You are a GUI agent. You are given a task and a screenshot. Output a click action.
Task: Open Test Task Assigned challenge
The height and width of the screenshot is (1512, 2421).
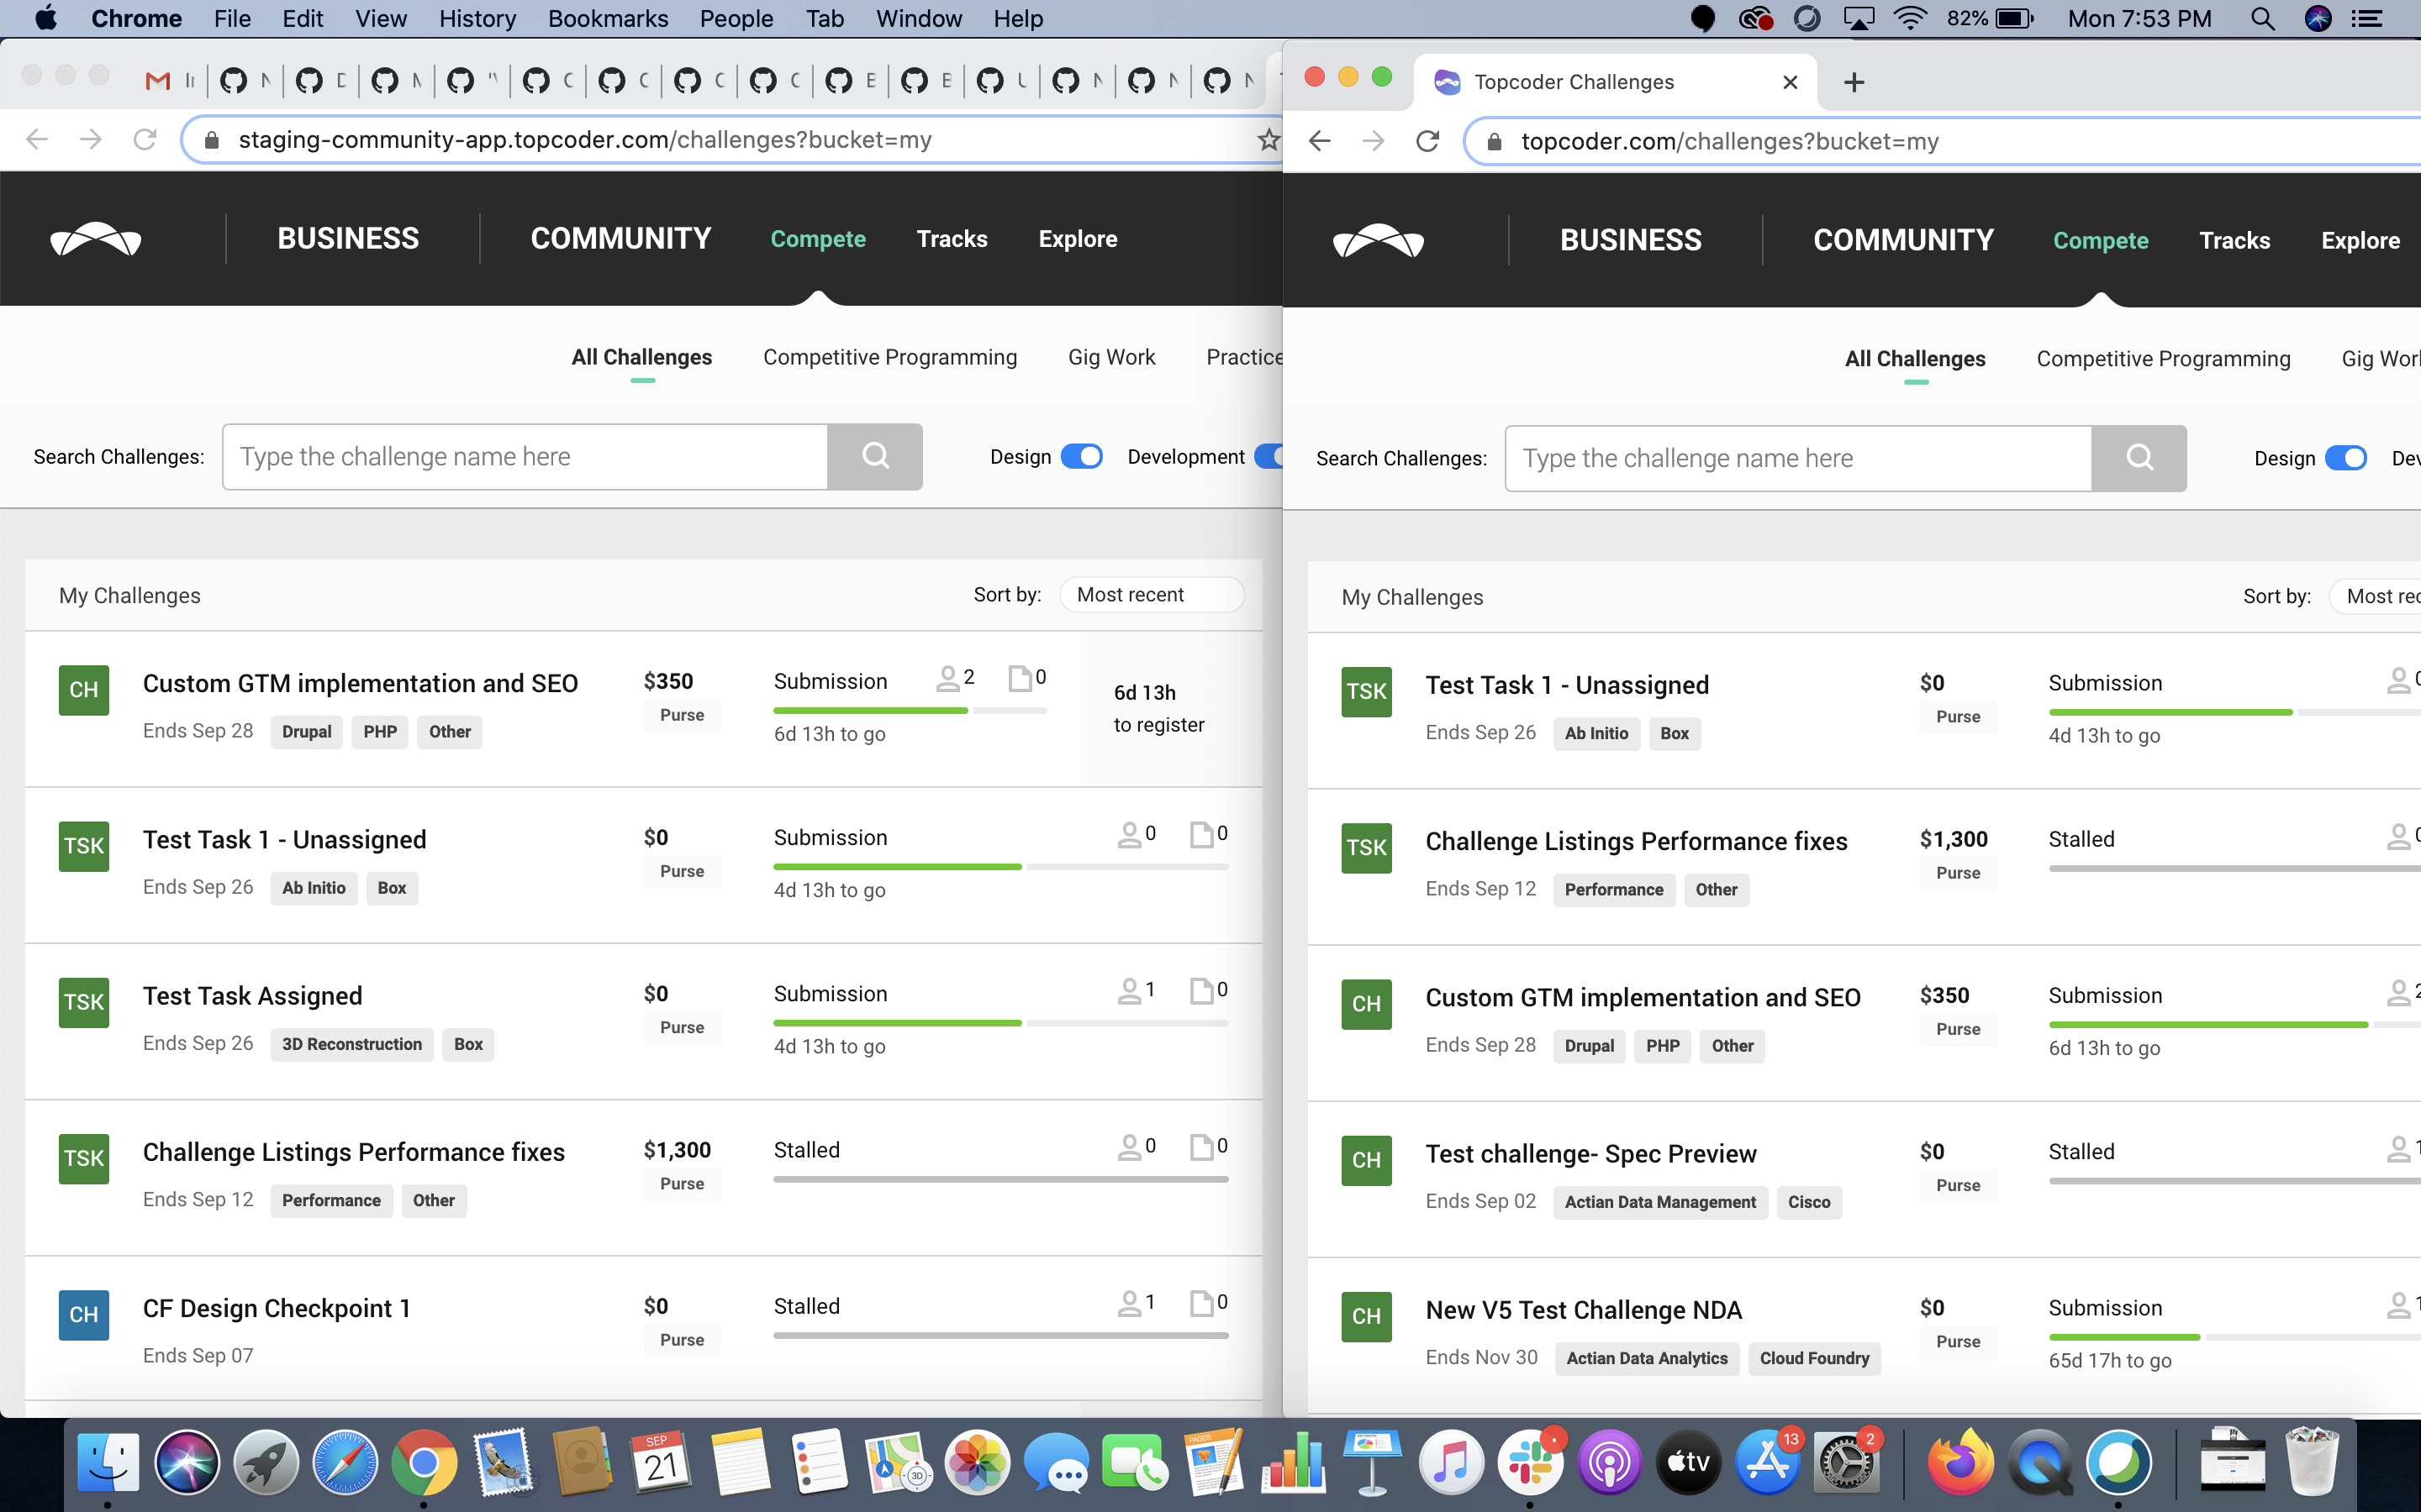(252, 996)
